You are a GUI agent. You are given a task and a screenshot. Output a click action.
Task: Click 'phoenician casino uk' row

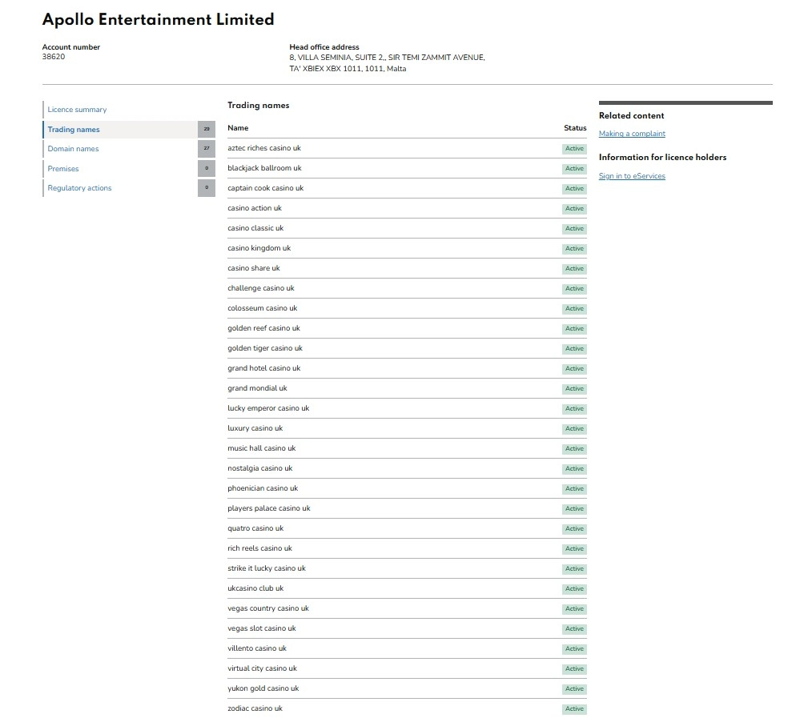(x=407, y=488)
